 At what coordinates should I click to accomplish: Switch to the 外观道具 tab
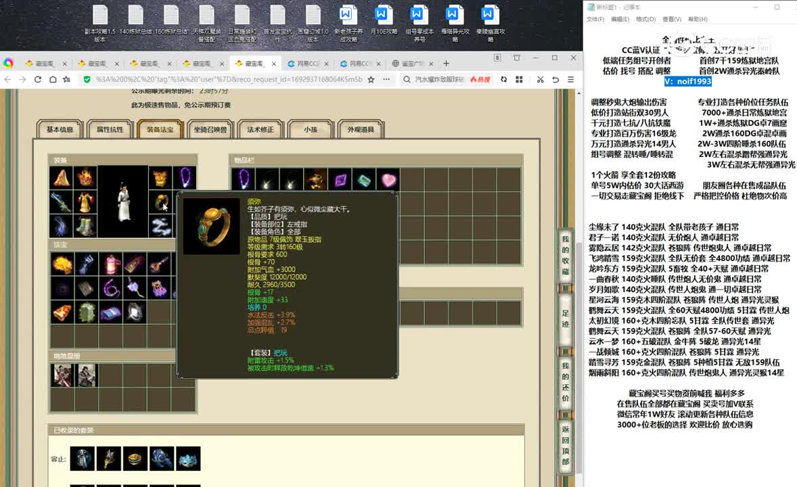tap(361, 130)
